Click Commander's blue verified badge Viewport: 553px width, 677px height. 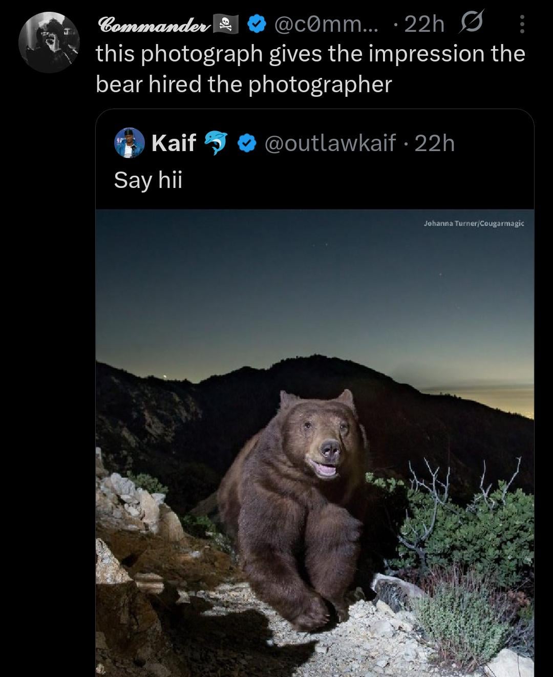tap(257, 24)
